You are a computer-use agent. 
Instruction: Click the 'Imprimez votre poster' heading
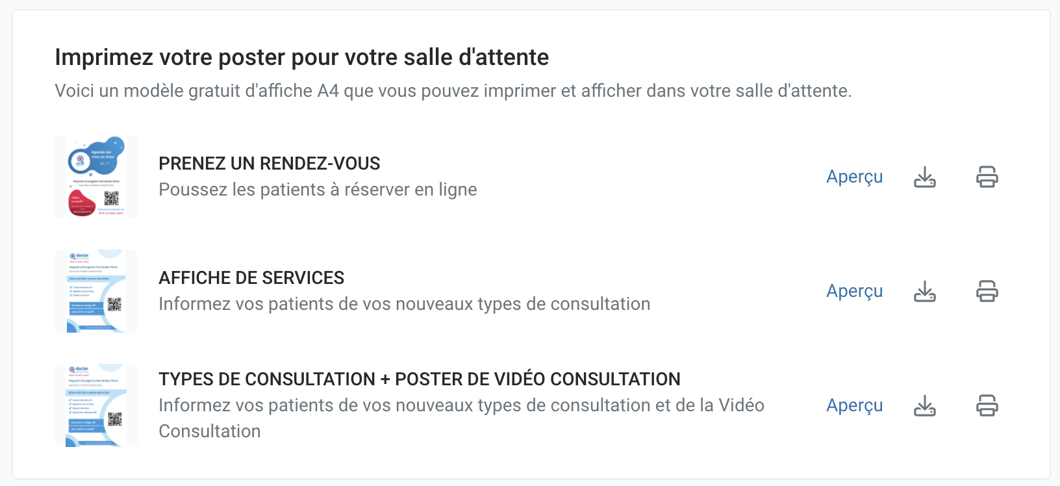coord(302,57)
